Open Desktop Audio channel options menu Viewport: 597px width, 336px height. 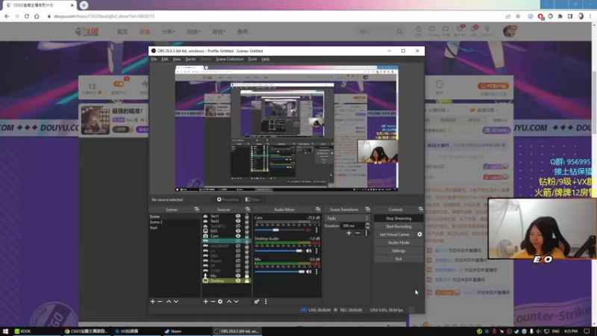tap(316, 251)
